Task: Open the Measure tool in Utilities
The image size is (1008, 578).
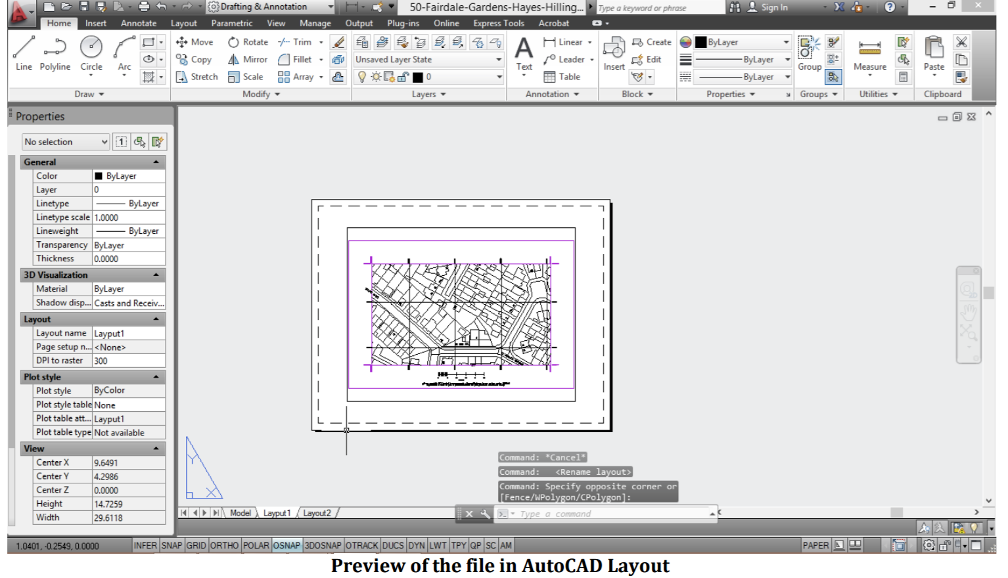Action: point(869,57)
